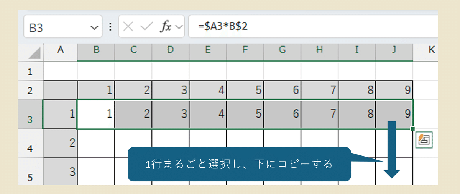This screenshot has height=194, width=460.
Task: Click the Select All triangle corner
Action: click(34, 52)
